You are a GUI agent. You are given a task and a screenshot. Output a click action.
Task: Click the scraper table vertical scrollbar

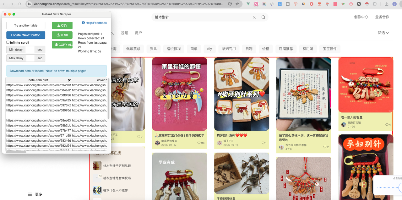click(x=108, y=99)
